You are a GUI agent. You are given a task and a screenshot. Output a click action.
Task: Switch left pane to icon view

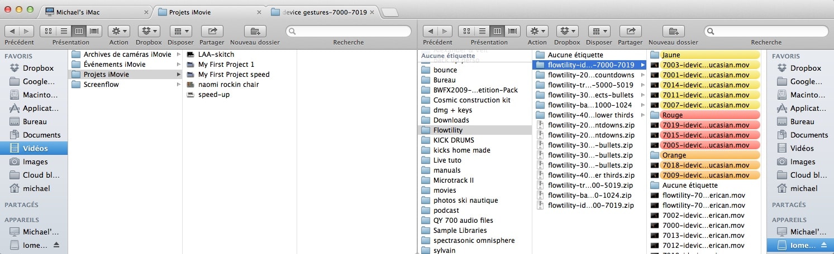click(x=48, y=31)
